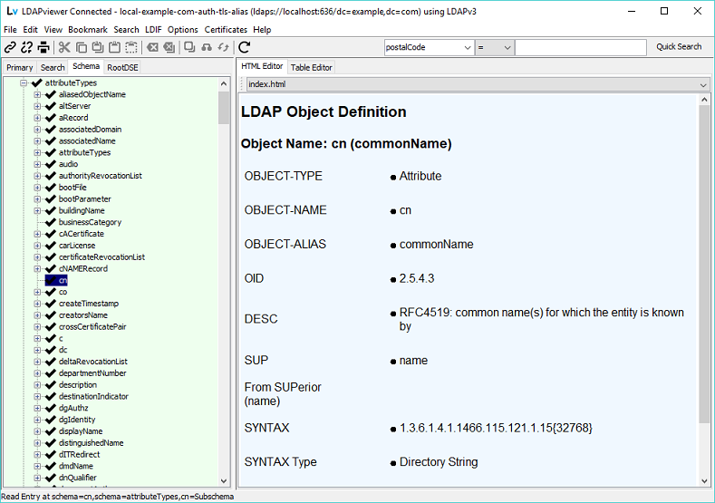
Task: Expand the altServer tree node
Action: click(x=37, y=106)
